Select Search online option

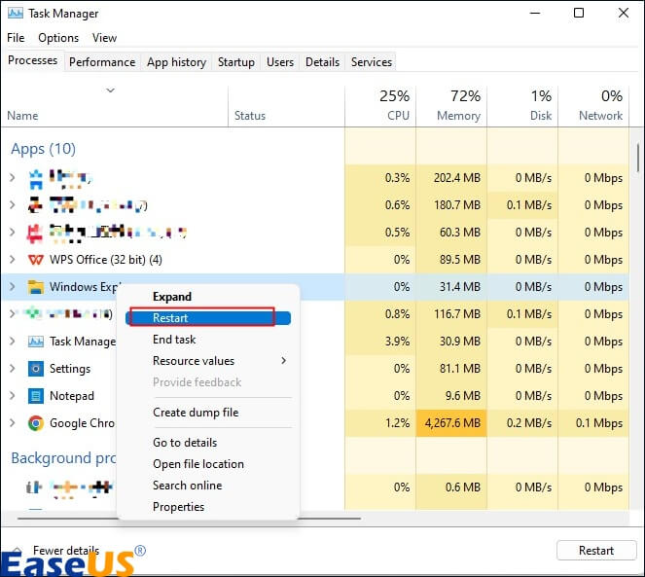click(x=188, y=486)
